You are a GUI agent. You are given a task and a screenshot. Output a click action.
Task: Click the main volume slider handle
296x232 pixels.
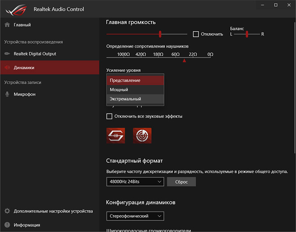tap(160, 34)
